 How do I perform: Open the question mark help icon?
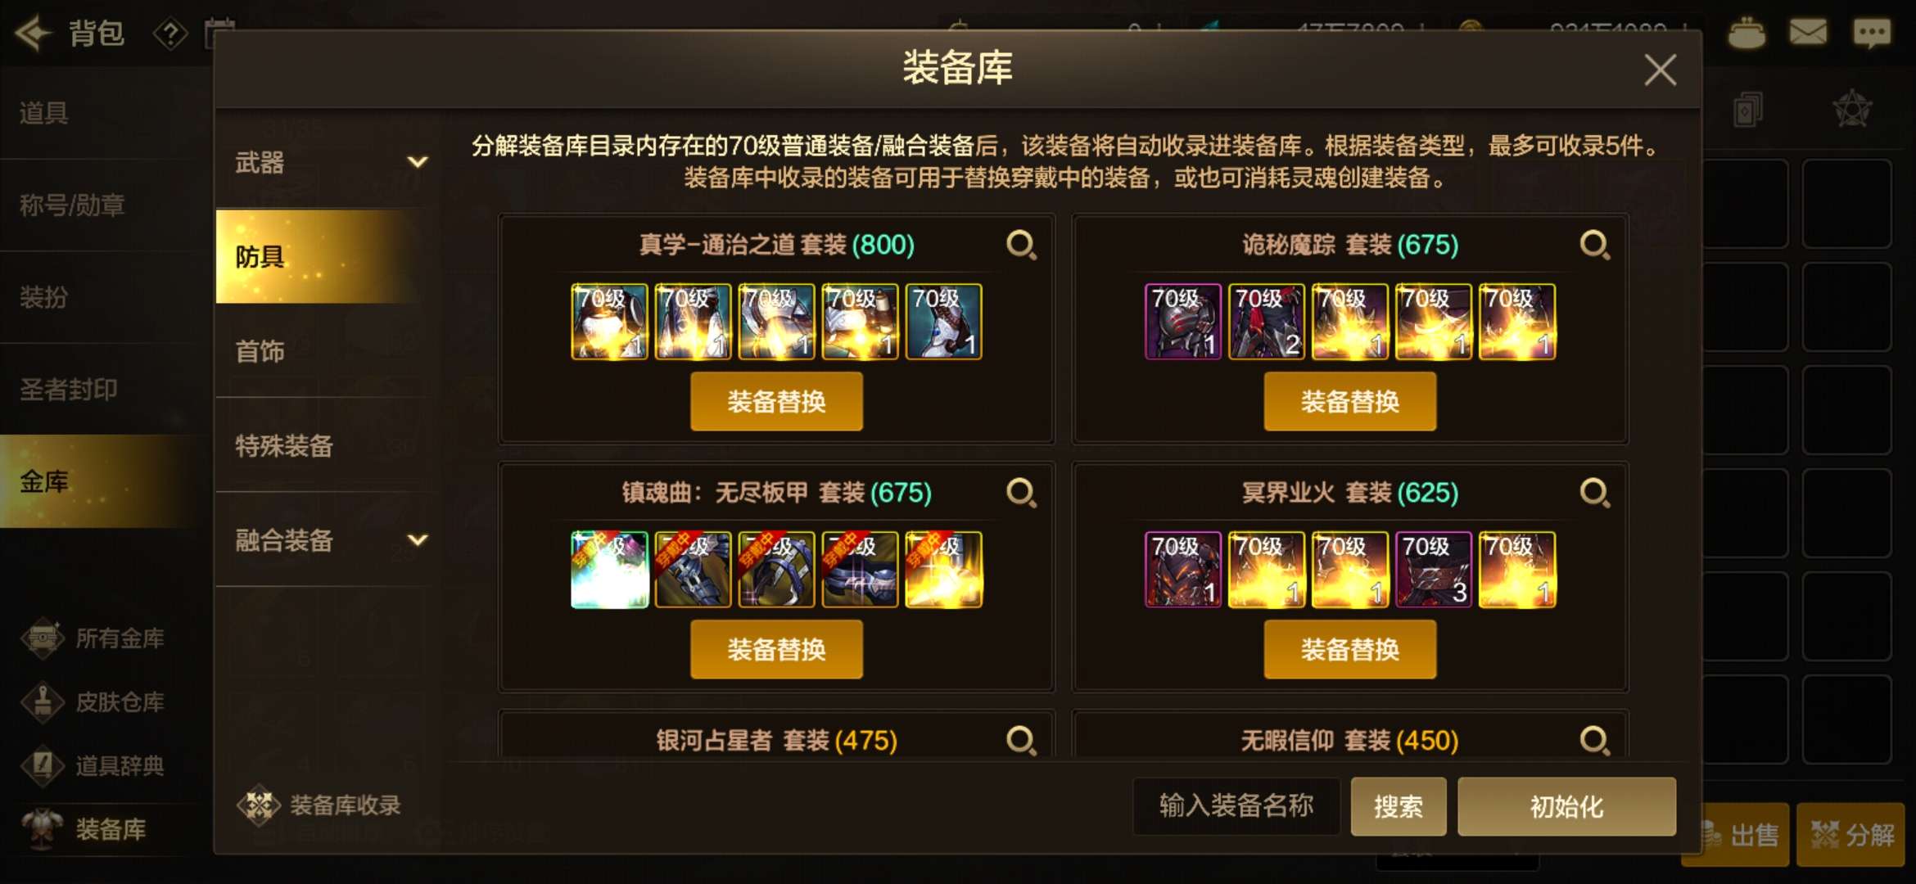170,34
